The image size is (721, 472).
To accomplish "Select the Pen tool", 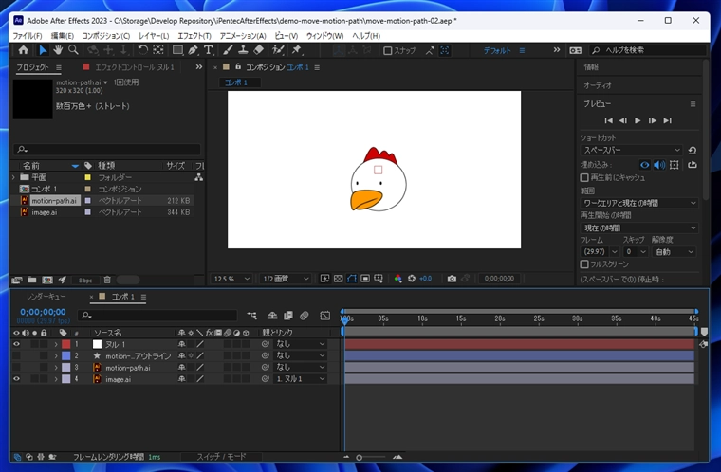I will coord(194,50).
